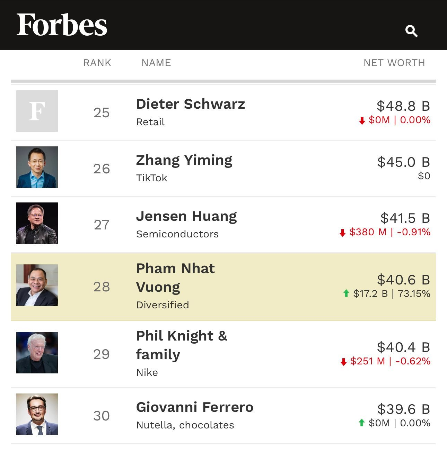Open the Dieter Schwarz name link

(191, 104)
